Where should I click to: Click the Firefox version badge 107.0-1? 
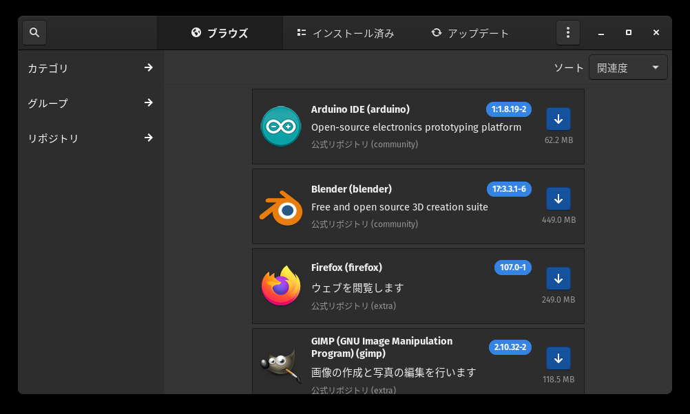point(512,268)
